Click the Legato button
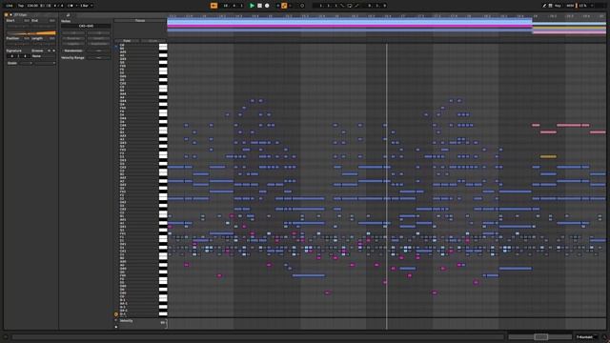The image size is (610, 343). point(73,44)
